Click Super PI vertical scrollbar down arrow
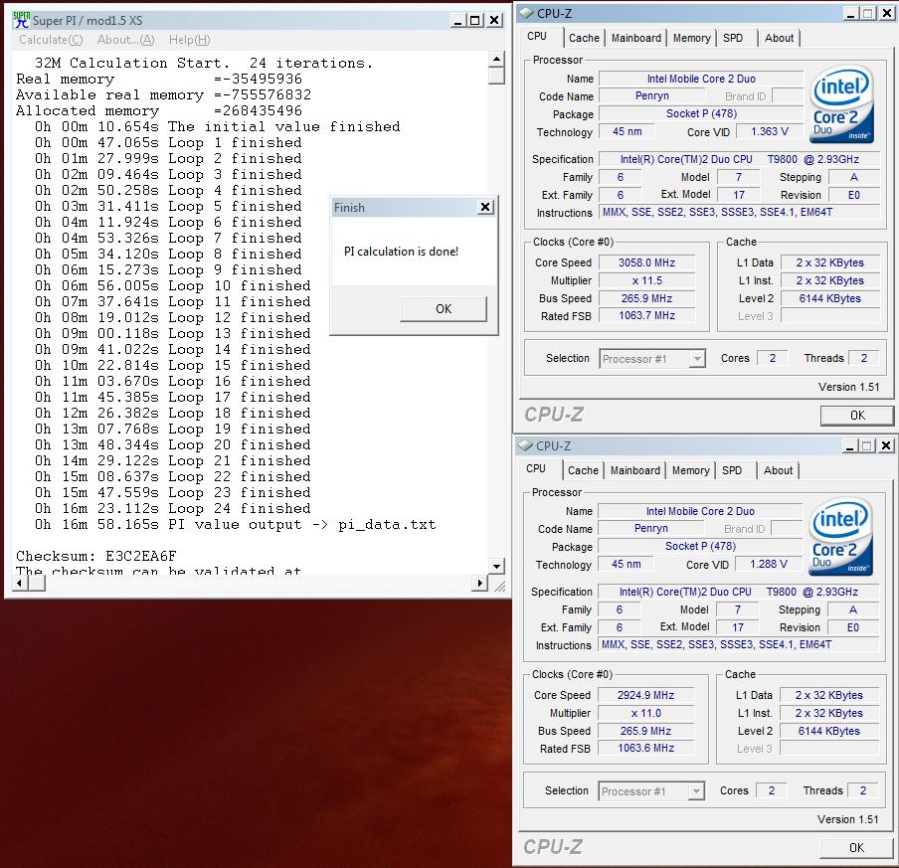 coord(496,566)
